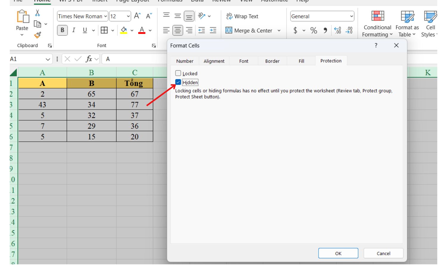The width and height of the screenshot is (447, 268).
Task: Uncheck the Hidden checkbox
Action: point(178,82)
